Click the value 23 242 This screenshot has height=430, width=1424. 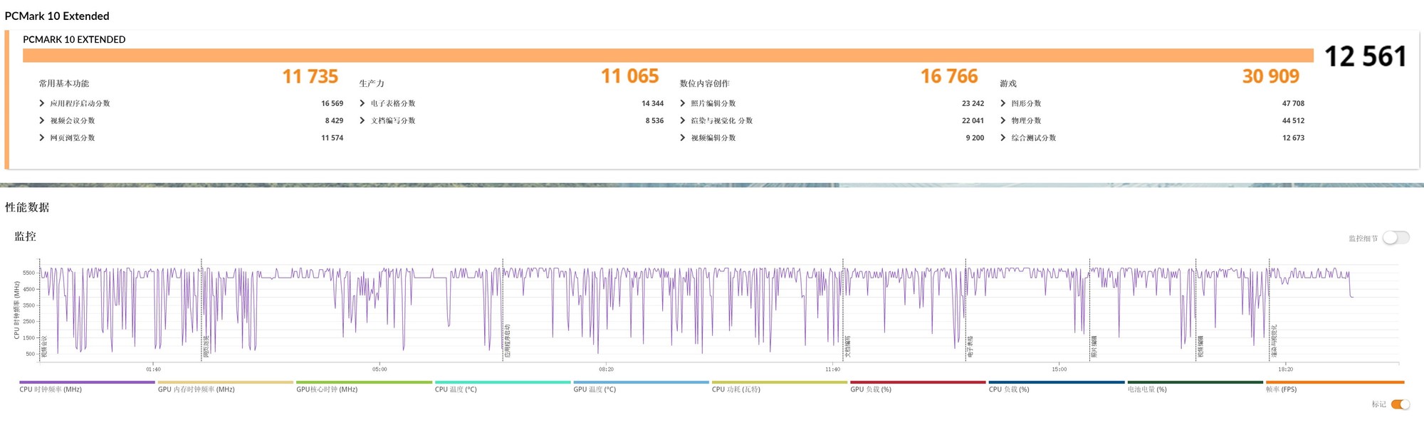pyautogui.click(x=973, y=103)
